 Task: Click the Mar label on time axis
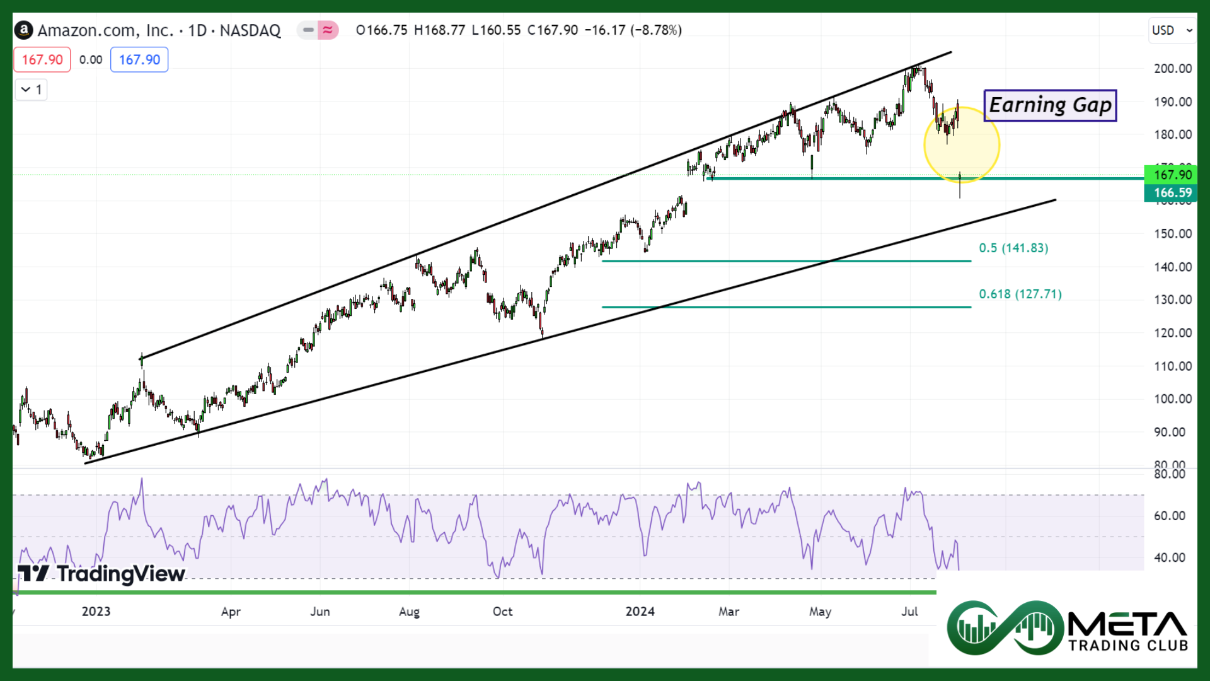coord(729,612)
